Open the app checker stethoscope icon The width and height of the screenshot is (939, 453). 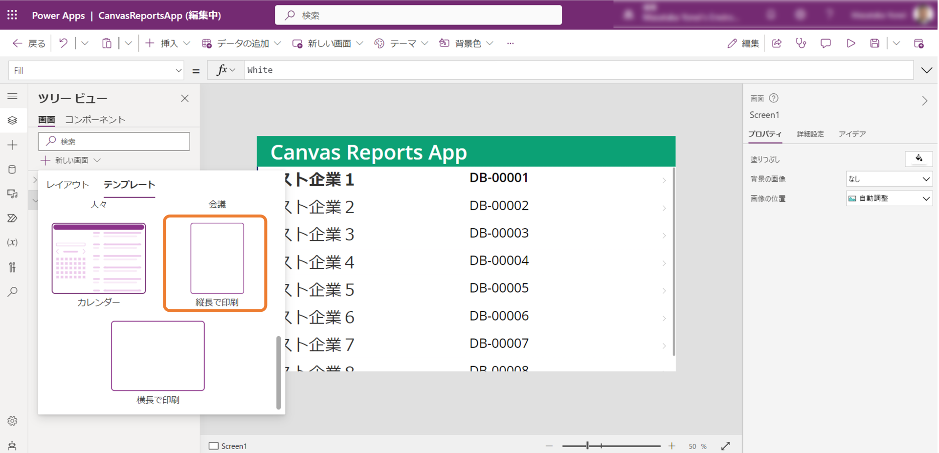tap(801, 43)
